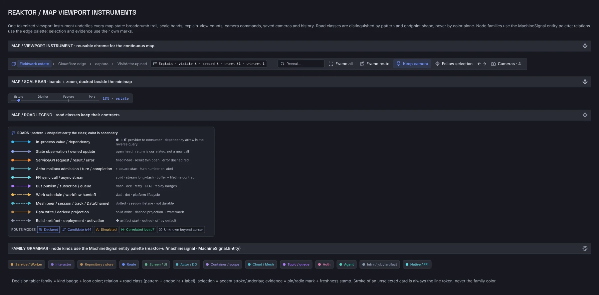Click the map icon before Fieldwork estate breadcrumb
Image resolution: width=599 pixels, height=295 pixels.
14,64
